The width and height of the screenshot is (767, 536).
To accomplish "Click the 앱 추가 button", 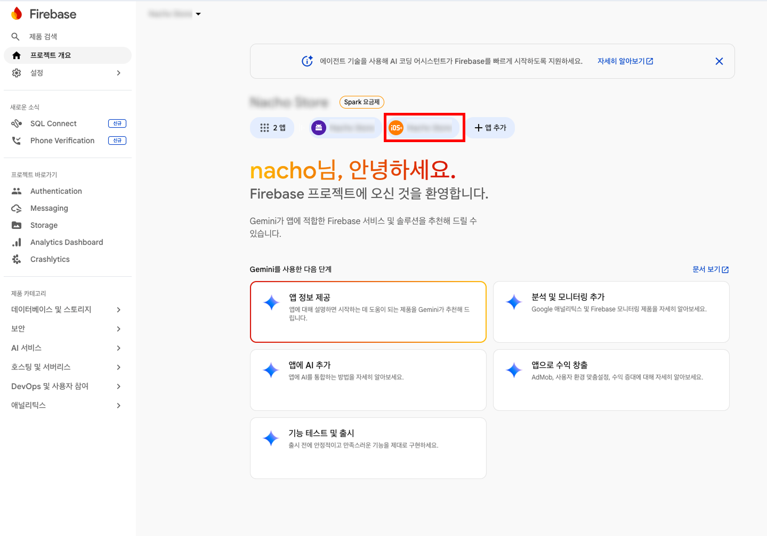I will 490,128.
